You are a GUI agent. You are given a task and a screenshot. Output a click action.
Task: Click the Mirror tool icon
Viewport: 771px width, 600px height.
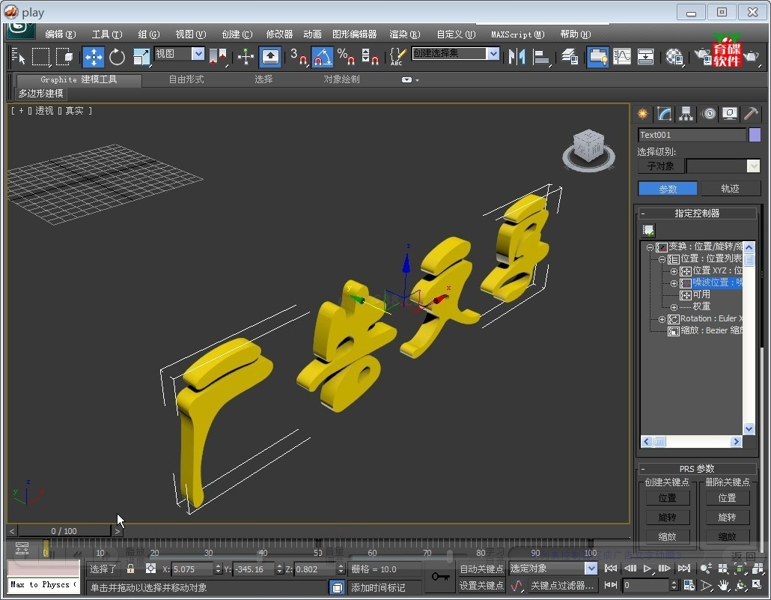click(x=516, y=57)
